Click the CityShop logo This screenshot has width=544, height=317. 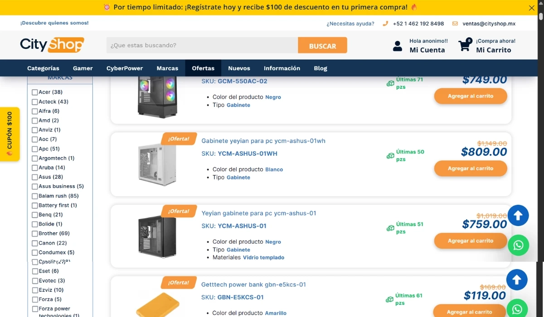pos(52,45)
